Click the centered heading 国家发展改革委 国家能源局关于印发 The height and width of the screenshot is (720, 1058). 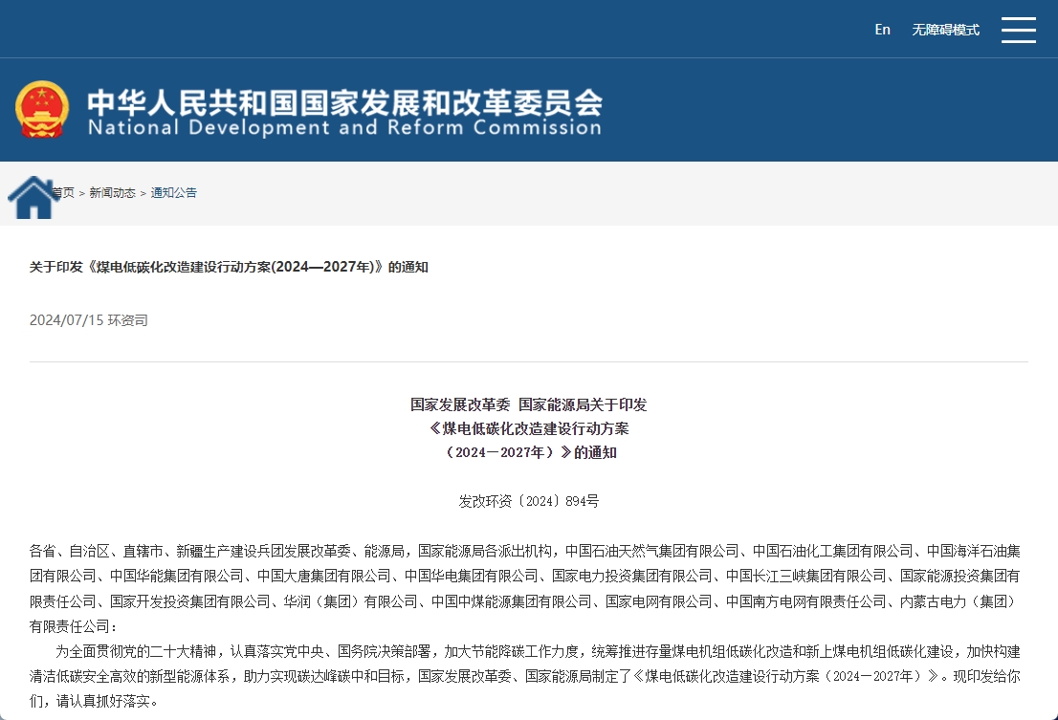click(528, 404)
